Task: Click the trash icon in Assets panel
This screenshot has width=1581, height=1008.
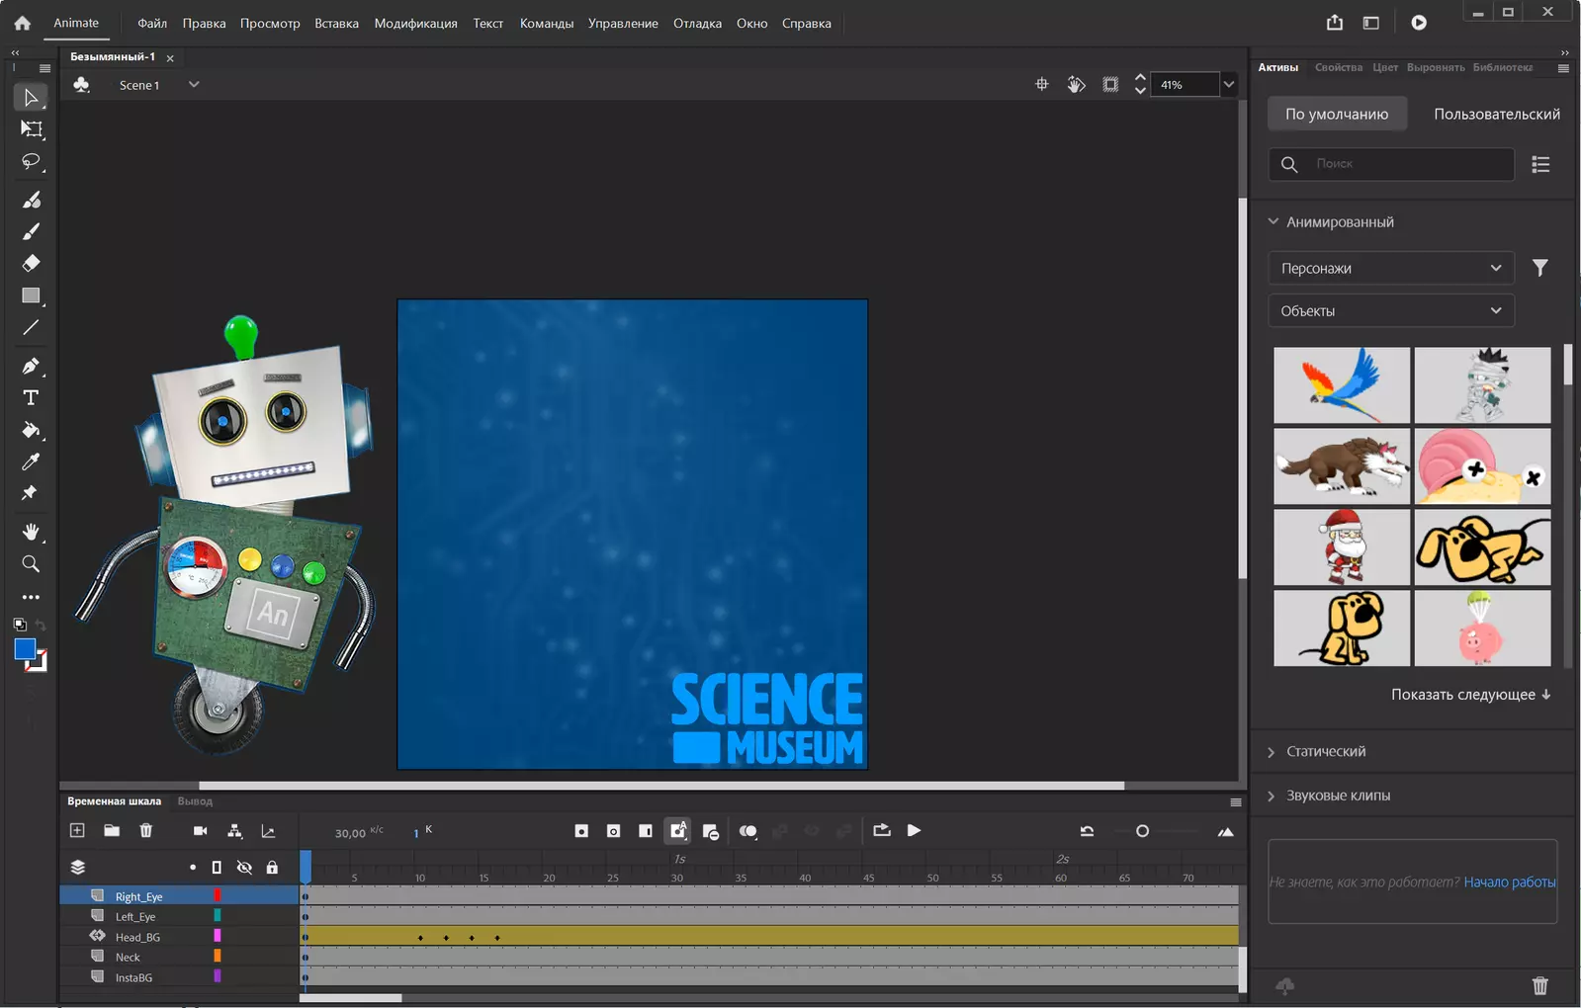Action: coord(1539,985)
